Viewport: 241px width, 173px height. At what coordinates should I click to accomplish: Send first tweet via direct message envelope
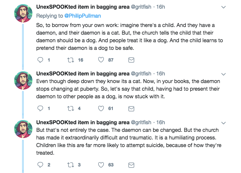pyautogui.click(x=131, y=60)
